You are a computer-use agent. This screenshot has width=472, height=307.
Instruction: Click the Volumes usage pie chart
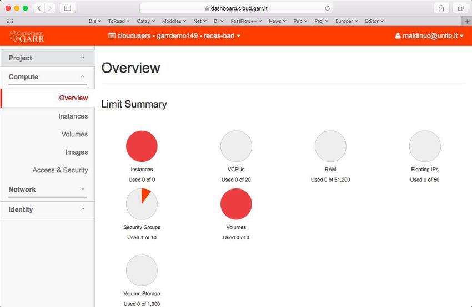[x=236, y=204]
